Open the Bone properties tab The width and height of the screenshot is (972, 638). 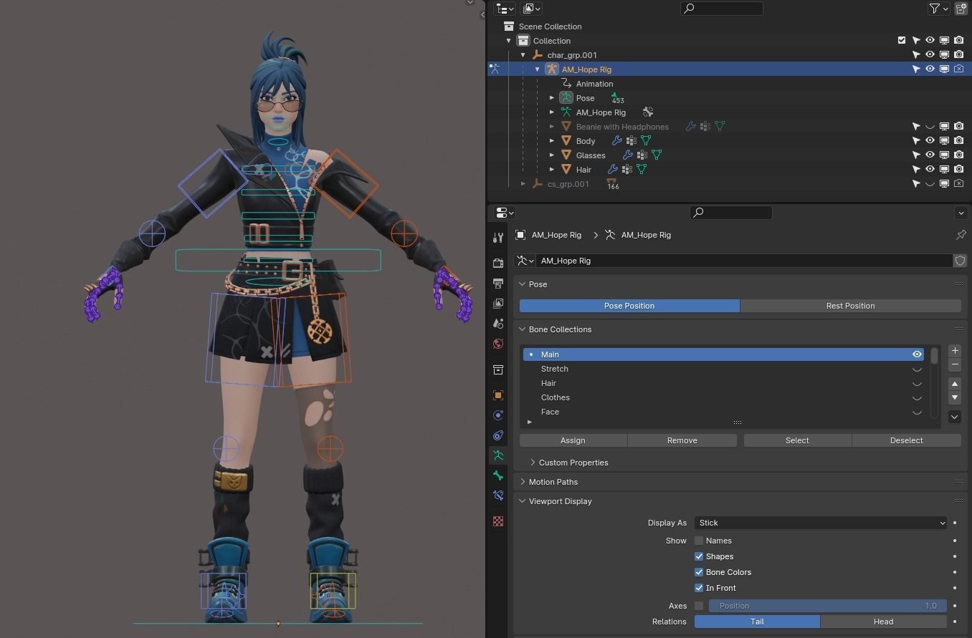[498, 475]
